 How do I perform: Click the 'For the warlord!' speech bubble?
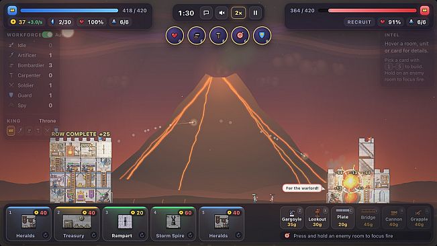pyautogui.click(x=302, y=188)
